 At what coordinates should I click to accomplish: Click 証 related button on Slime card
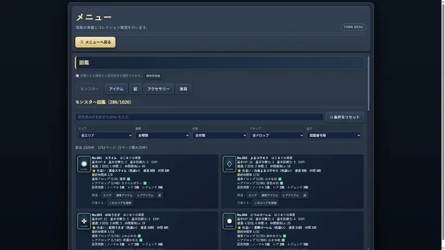click(159, 195)
